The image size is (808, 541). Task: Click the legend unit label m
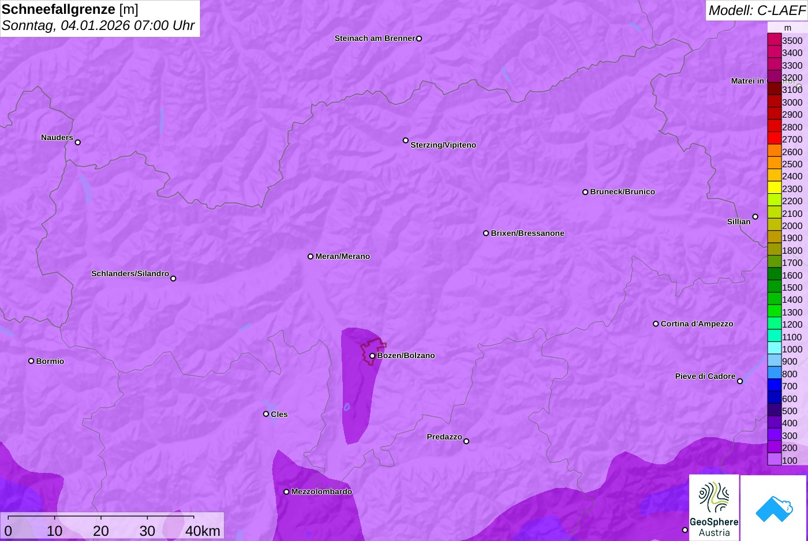(x=788, y=28)
